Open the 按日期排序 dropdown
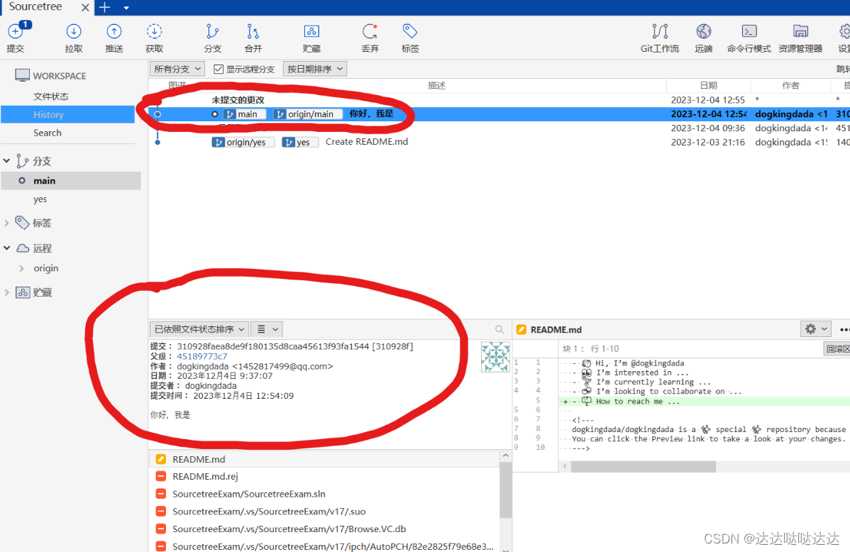The width and height of the screenshot is (850, 552). click(315, 69)
